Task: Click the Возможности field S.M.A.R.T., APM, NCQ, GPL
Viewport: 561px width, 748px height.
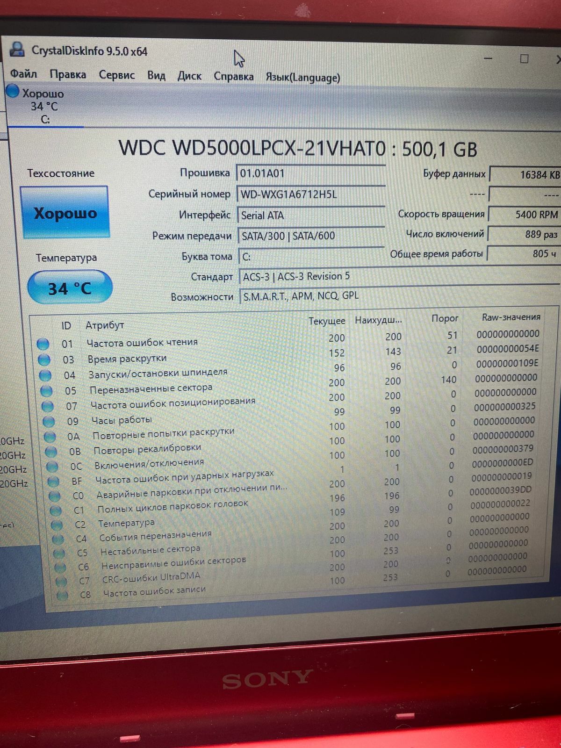Action: point(400,296)
